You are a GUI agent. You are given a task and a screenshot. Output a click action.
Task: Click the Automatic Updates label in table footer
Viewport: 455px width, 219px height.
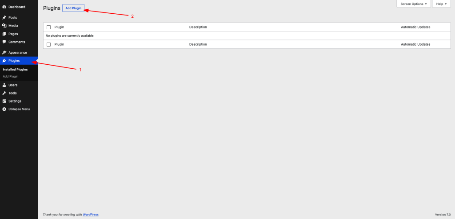(x=415, y=44)
